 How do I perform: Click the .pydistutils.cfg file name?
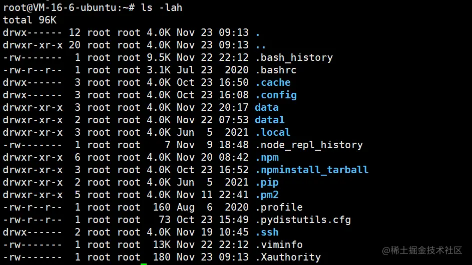pyautogui.click(x=303, y=220)
